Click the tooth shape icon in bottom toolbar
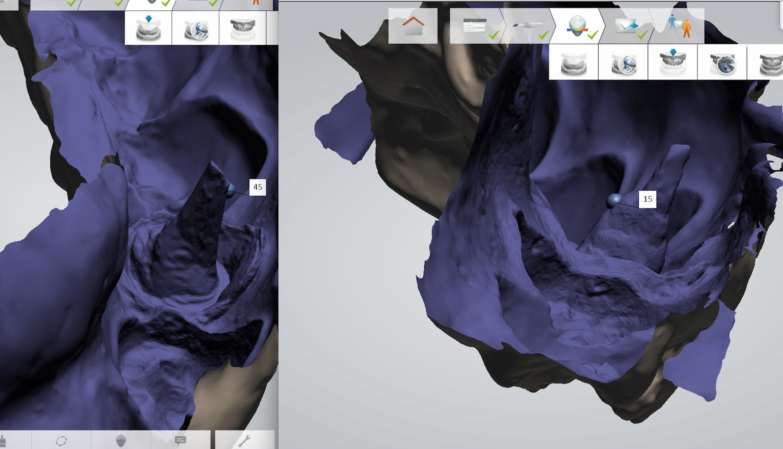Viewport: 783px width, 449px height. [121, 440]
